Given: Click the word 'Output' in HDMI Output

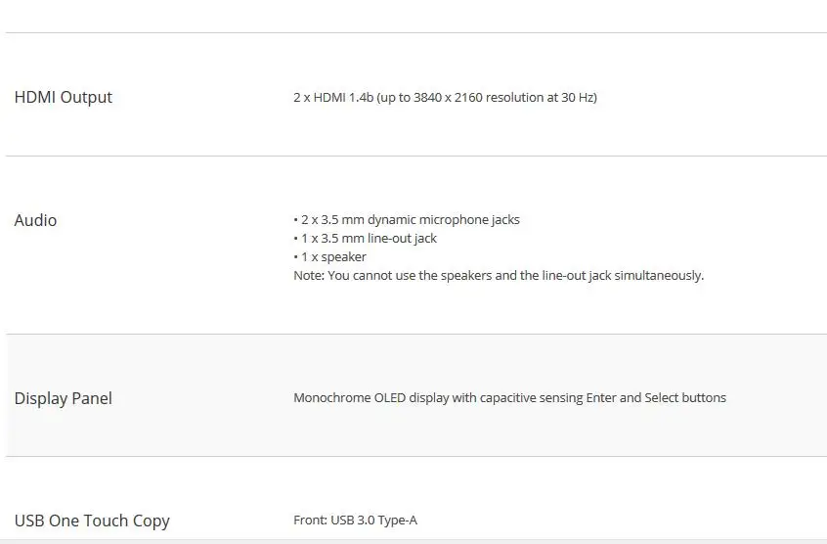Looking at the screenshot, I should [x=86, y=98].
